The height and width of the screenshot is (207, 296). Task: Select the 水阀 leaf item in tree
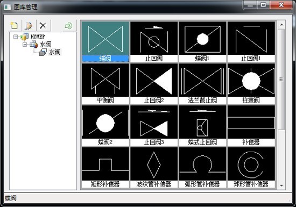click(55, 52)
